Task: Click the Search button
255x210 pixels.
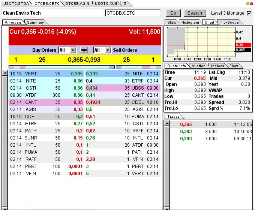Action: (195, 13)
